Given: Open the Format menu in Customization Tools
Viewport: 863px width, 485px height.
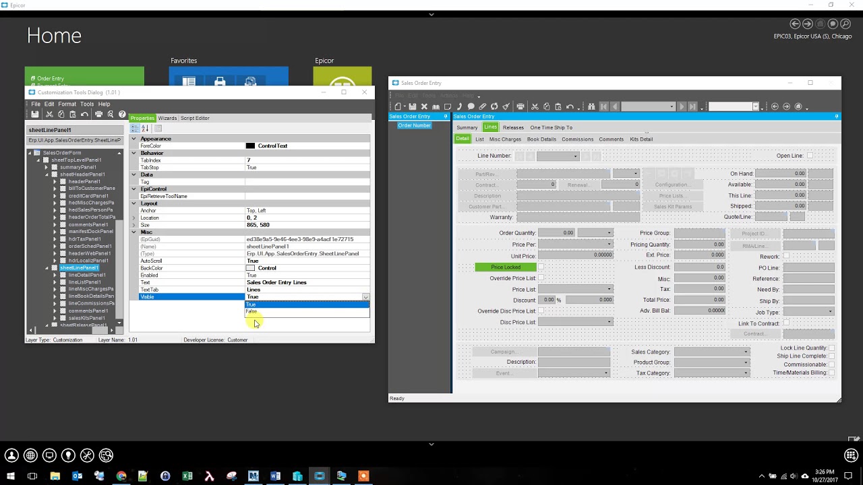Looking at the screenshot, I should (67, 104).
